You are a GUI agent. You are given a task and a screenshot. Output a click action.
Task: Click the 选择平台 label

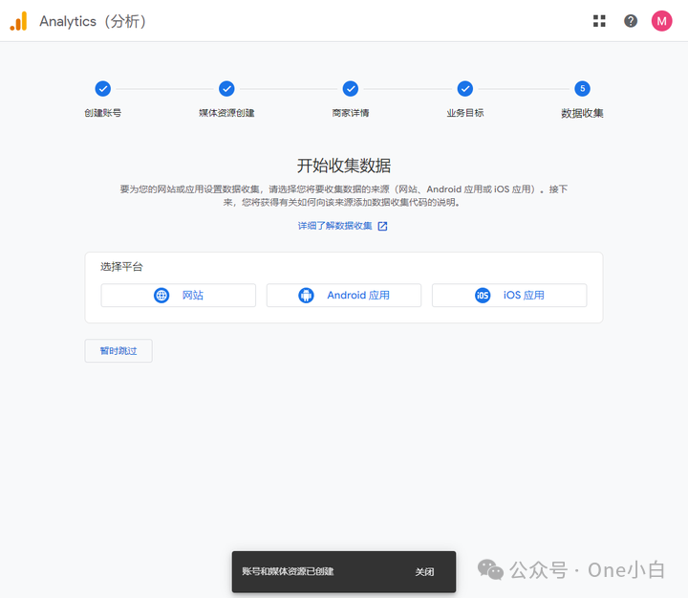click(121, 267)
